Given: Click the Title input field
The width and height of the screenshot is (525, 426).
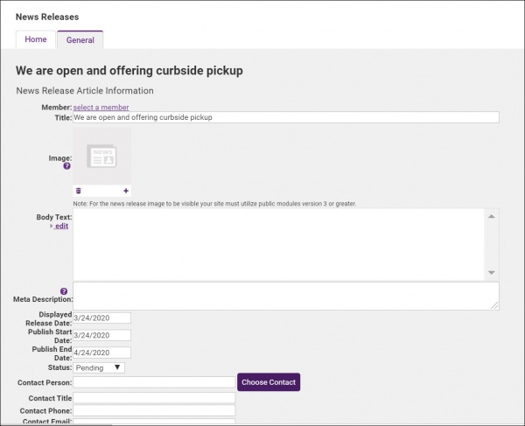Looking at the screenshot, I should 285,117.
